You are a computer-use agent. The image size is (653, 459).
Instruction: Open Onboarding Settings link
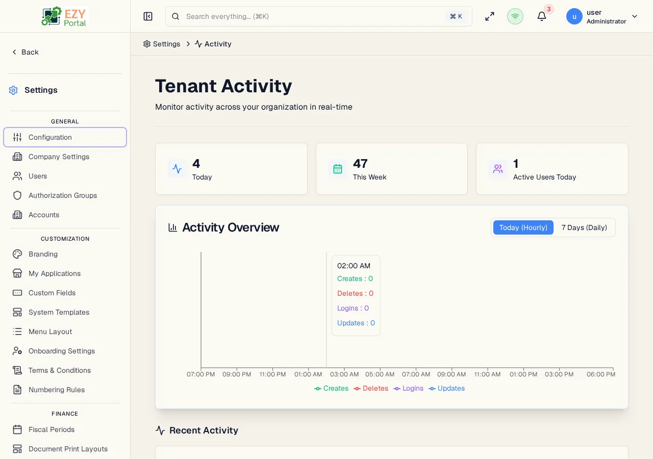coord(65,351)
